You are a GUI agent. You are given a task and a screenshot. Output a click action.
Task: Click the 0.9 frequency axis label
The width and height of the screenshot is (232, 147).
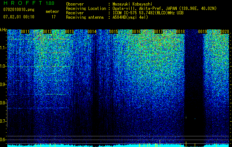coord(3,85)
